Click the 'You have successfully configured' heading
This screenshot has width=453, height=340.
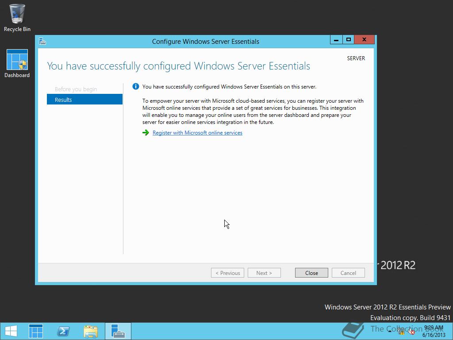tap(179, 66)
